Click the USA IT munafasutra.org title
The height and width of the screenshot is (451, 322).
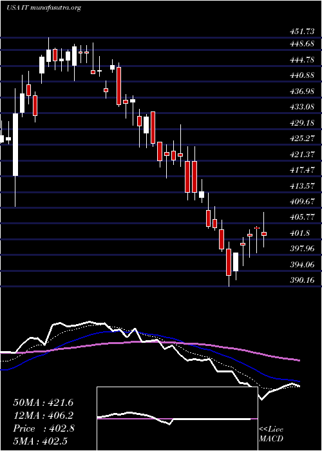[x=44, y=8]
